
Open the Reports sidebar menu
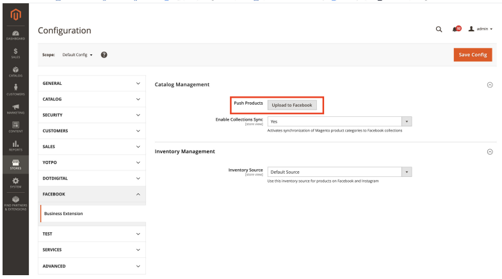pyautogui.click(x=15, y=146)
